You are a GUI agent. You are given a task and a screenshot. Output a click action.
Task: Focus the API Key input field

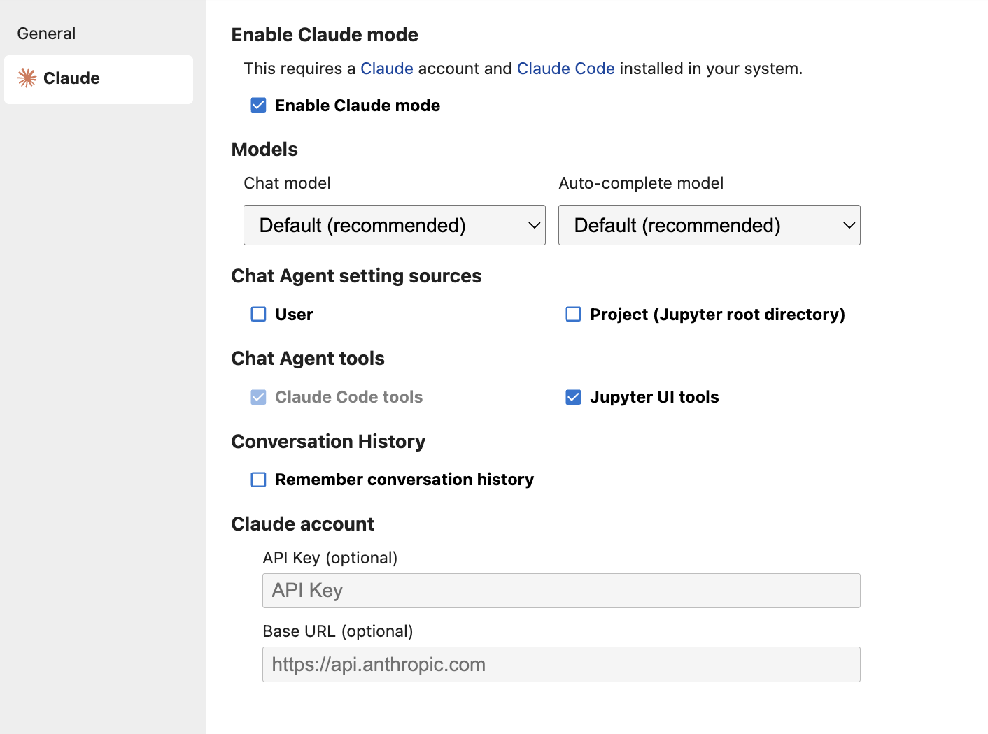tap(560, 591)
